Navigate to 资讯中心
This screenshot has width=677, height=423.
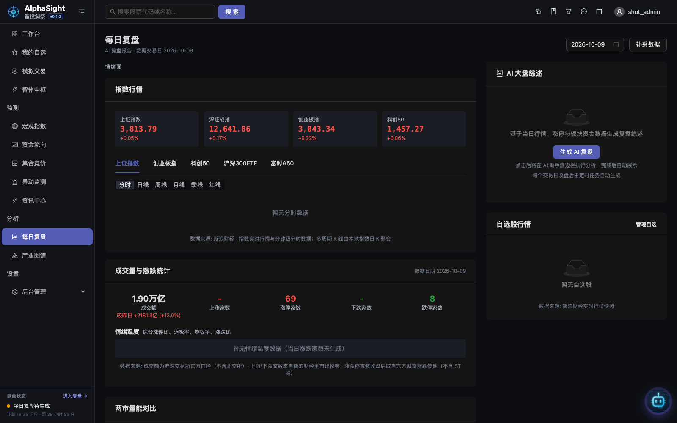click(47, 201)
